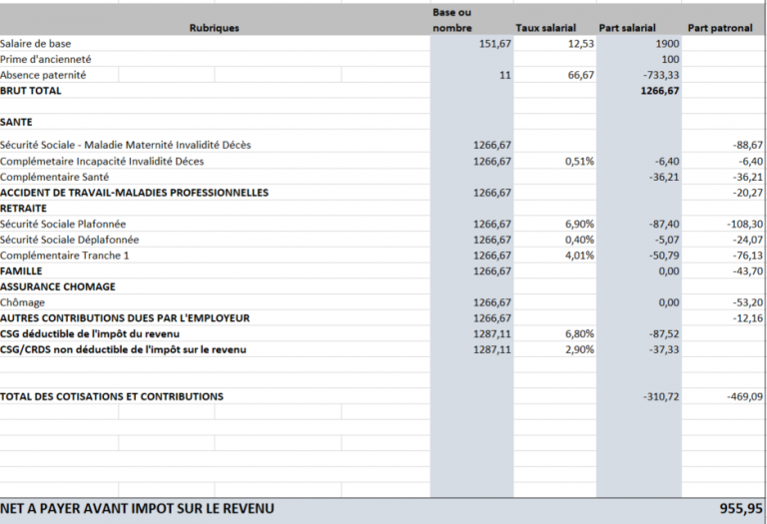Select the Absence paternité row label
The image size is (767, 524).
[43, 75]
